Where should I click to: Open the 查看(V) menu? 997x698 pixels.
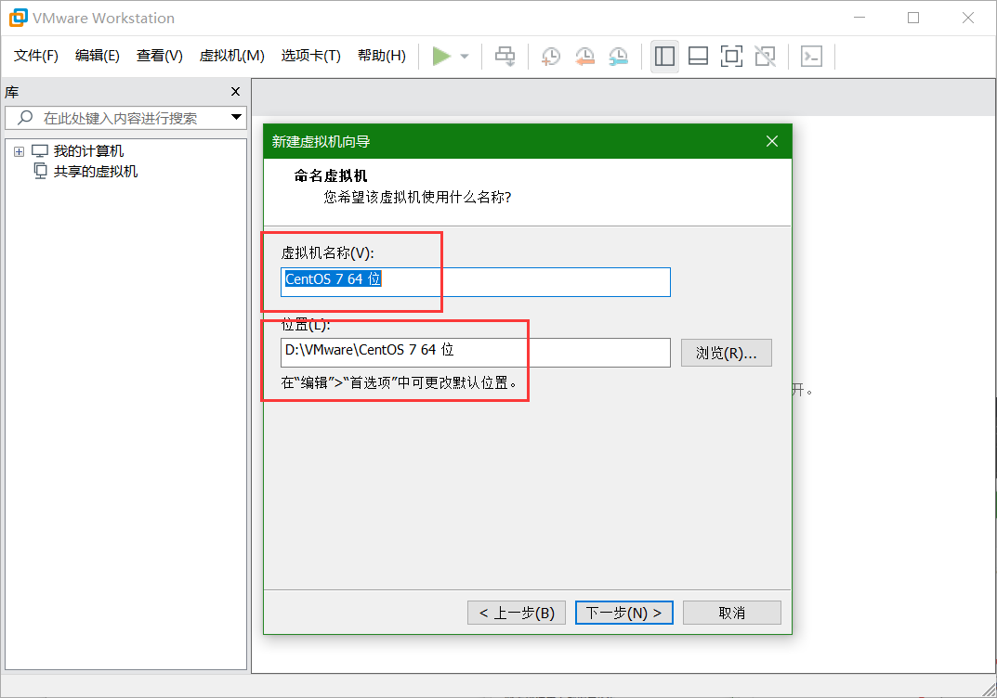click(160, 56)
